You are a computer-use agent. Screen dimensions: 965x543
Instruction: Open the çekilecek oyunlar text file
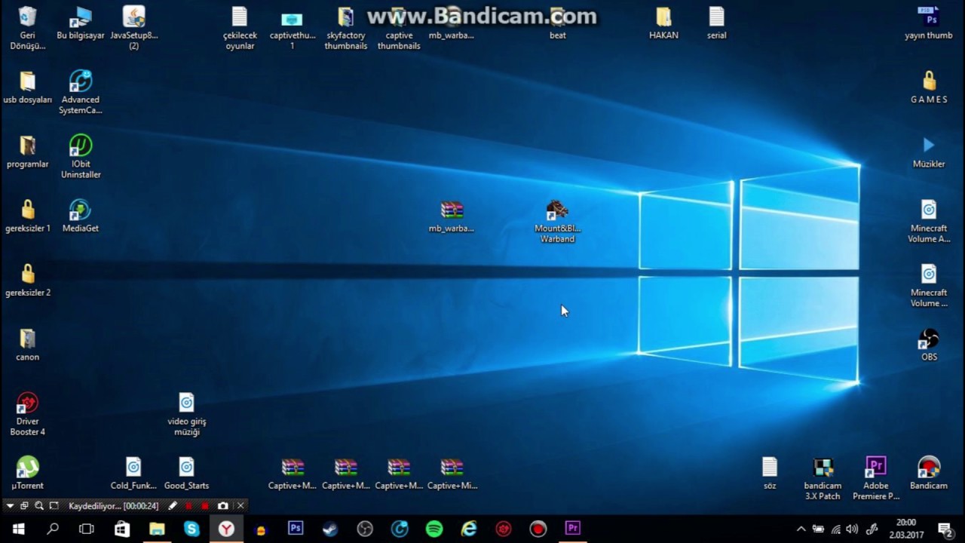tap(240, 28)
